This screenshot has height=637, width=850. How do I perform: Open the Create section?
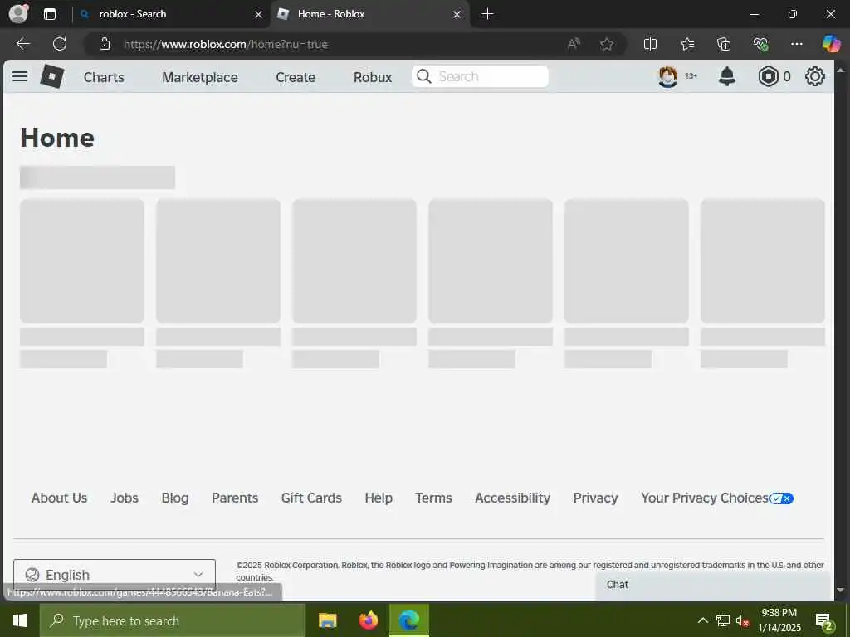click(x=296, y=77)
